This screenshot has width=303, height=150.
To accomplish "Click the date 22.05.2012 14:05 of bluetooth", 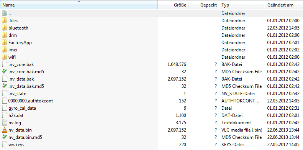I will point(283,28).
